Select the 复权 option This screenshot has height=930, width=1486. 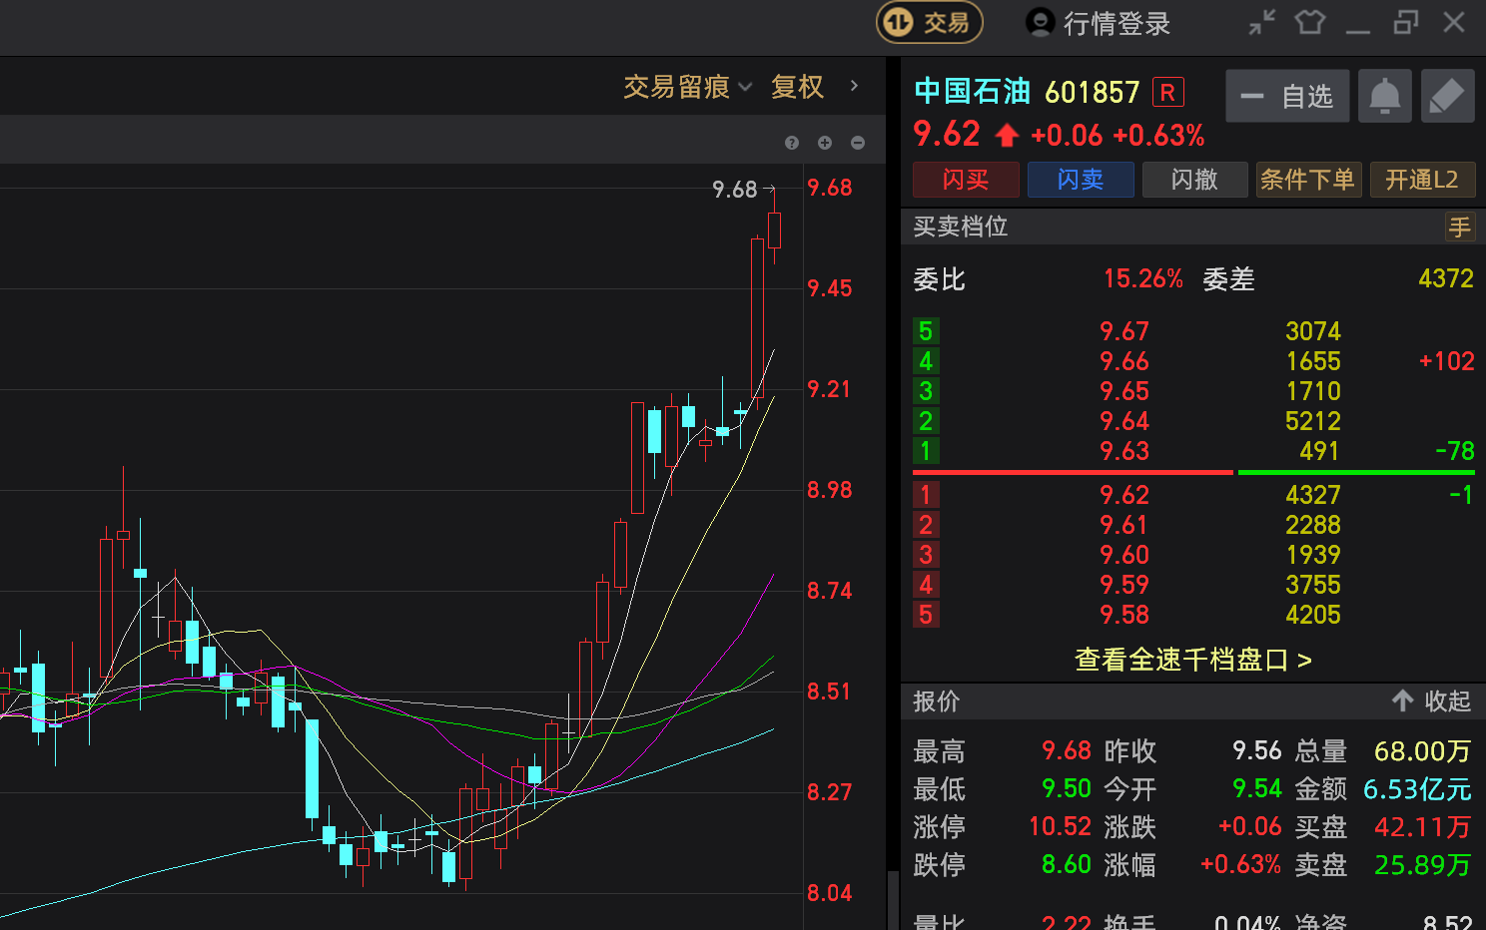click(x=797, y=87)
